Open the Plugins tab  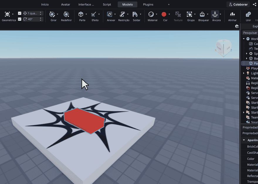pyautogui.click(x=148, y=4)
